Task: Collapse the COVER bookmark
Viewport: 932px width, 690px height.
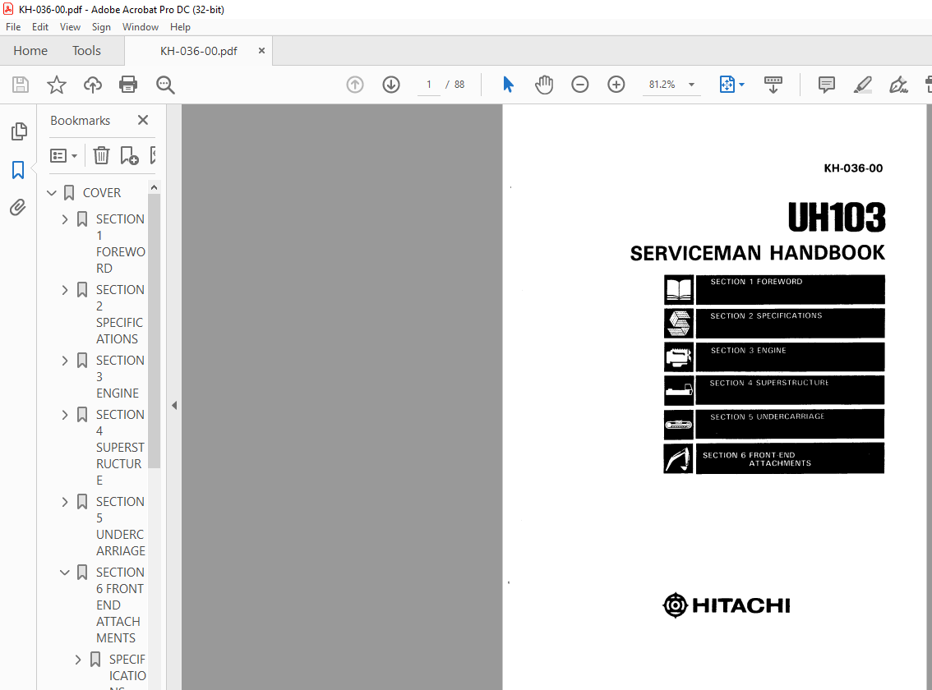Action: click(52, 192)
